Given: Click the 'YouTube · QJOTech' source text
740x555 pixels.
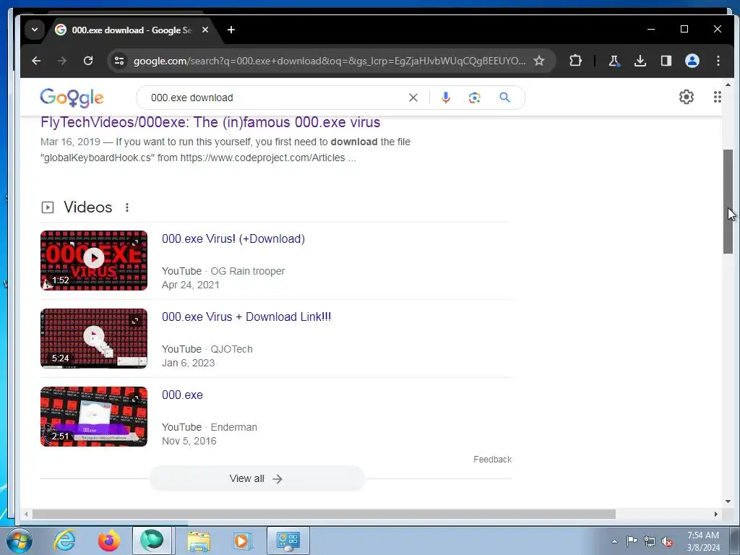Looking at the screenshot, I should (207, 349).
